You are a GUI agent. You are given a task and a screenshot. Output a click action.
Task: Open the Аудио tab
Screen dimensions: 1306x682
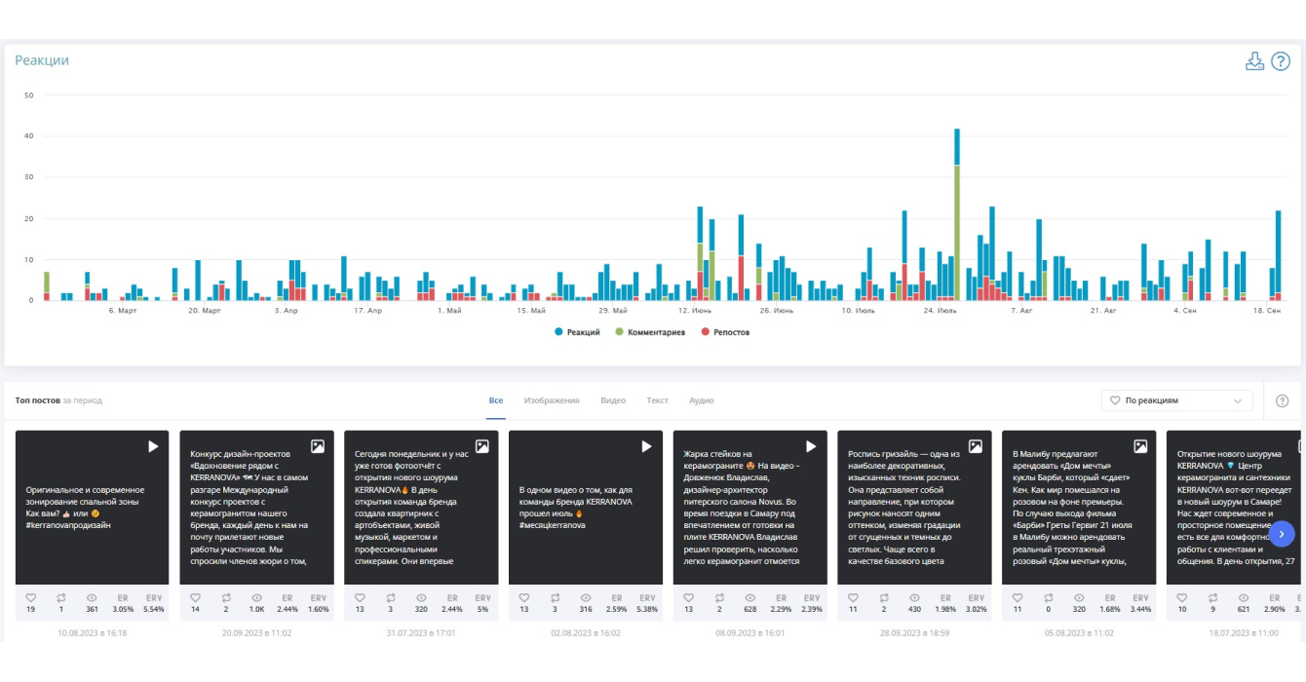[702, 400]
